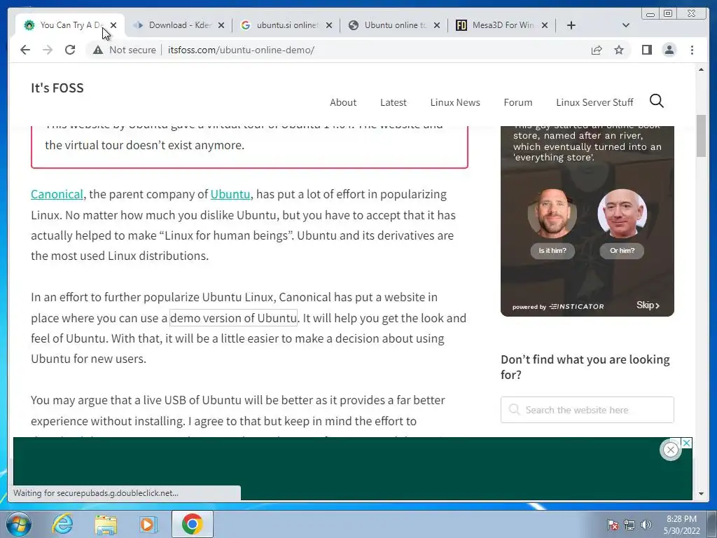The width and height of the screenshot is (717, 538).
Task: Expand the tab search dropdown arrow
Action: (x=626, y=25)
